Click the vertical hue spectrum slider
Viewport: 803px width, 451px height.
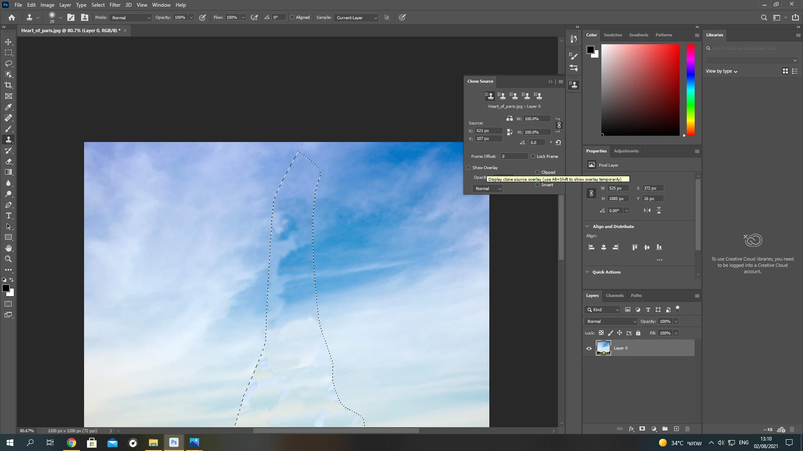690,90
